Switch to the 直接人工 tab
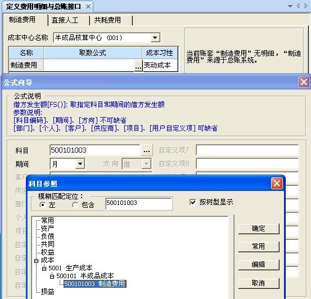 [x=65, y=20]
